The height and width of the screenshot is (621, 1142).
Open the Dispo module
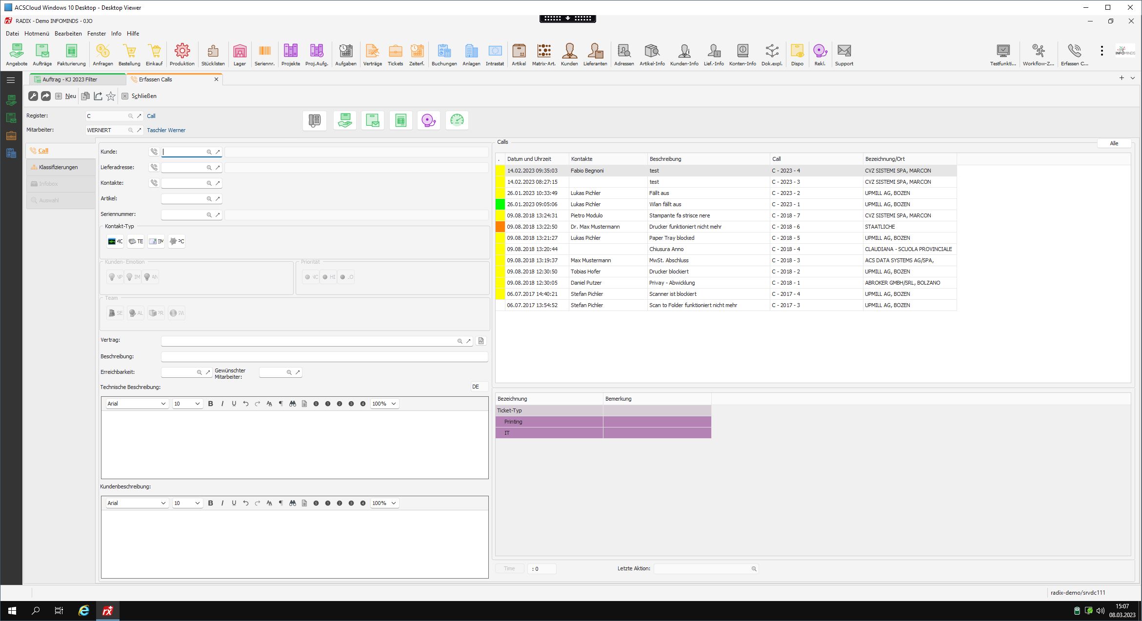tap(797, 55)
